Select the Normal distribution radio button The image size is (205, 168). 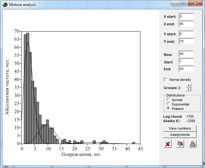(x=168, y=100)
